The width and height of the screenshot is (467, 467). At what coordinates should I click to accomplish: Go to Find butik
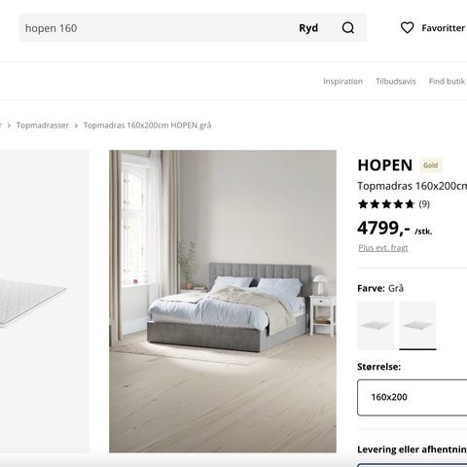[447, 81]
